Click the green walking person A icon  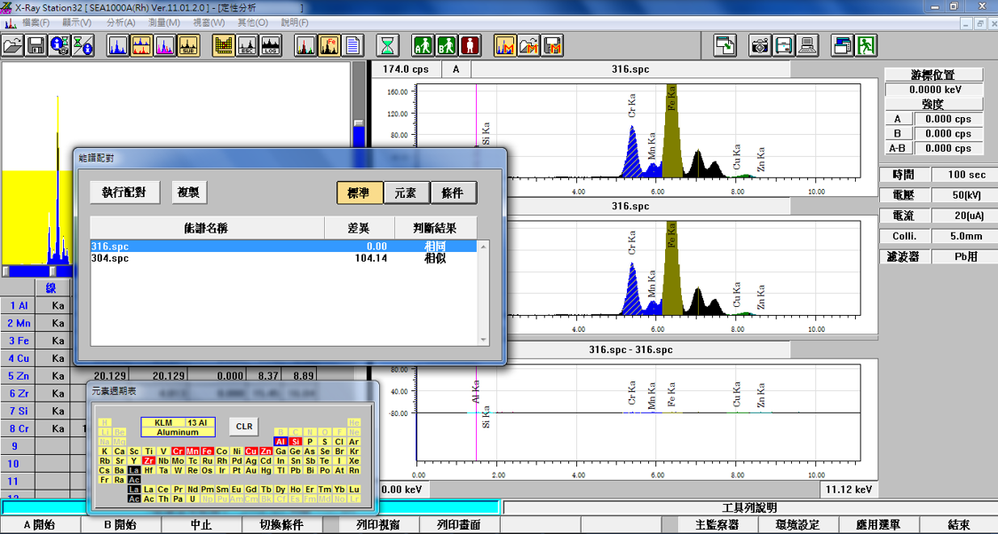(x=423, y=46)
